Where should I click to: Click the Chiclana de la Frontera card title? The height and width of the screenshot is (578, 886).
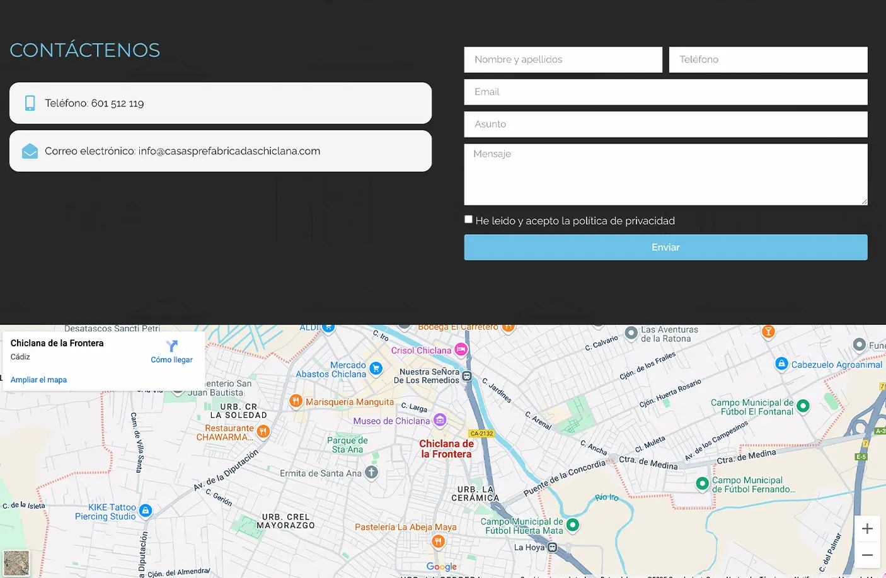(x=57, y=343)
